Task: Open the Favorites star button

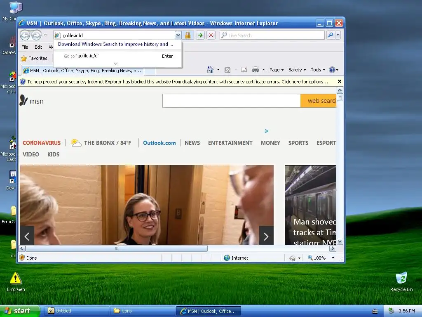Action: click(x=34, y=58)
